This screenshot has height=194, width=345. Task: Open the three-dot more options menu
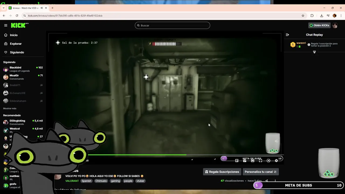275,181
